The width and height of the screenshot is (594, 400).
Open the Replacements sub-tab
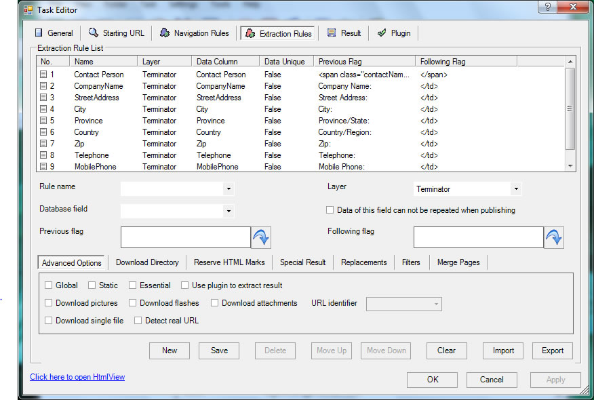[x=363, y=262]
